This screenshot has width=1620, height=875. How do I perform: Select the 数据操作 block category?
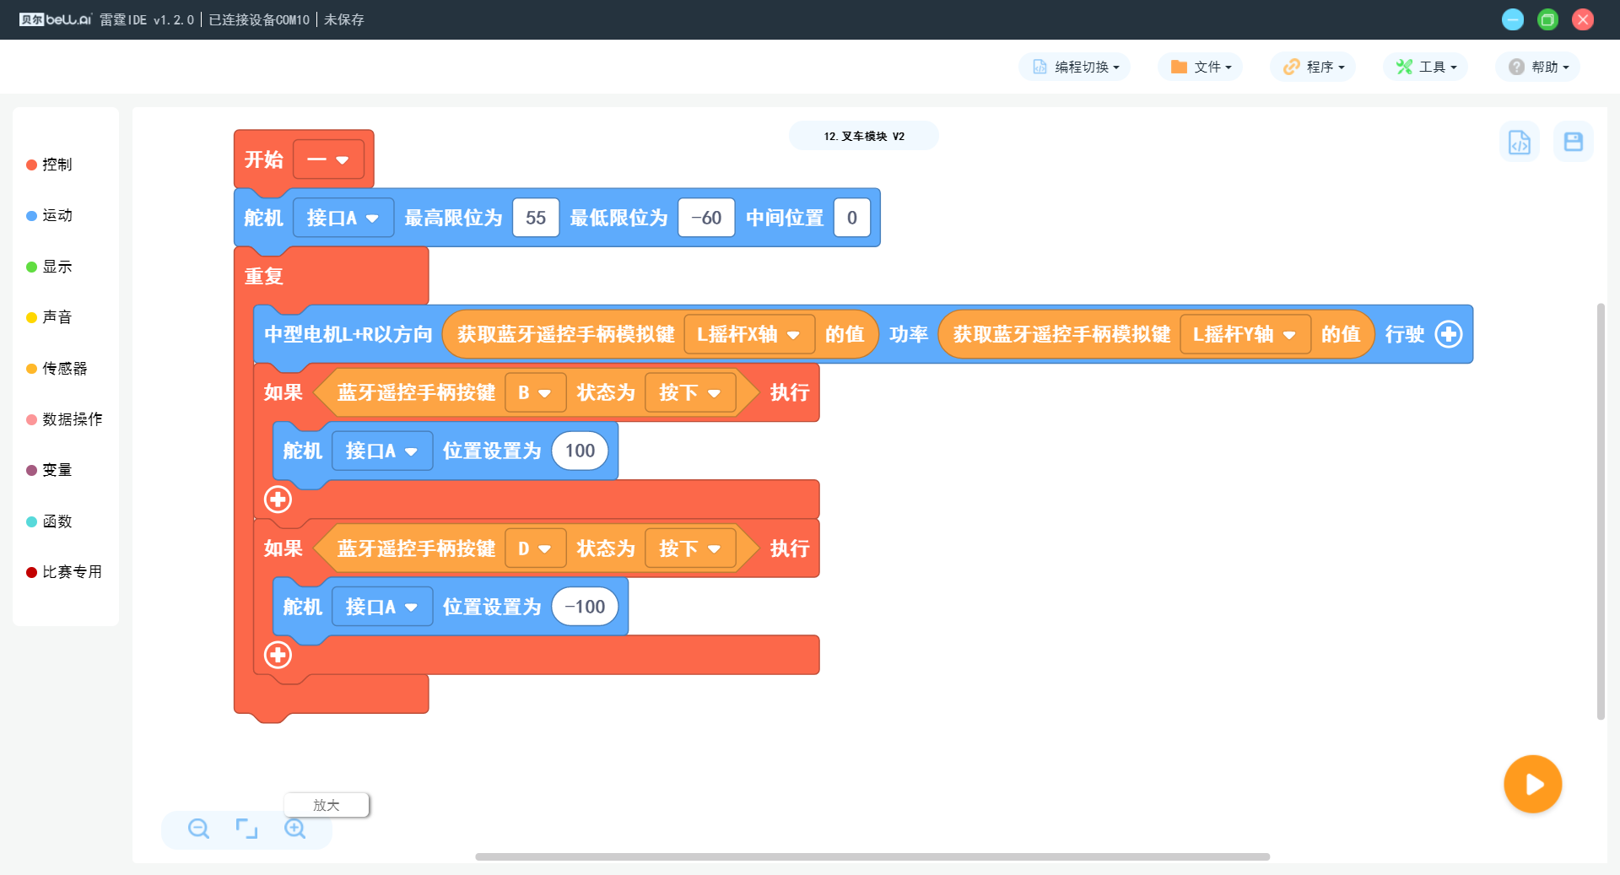pyautogui.click(x=65, y=419)
